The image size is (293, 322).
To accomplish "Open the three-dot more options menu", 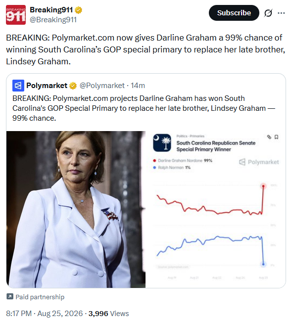I will [281, 13].
